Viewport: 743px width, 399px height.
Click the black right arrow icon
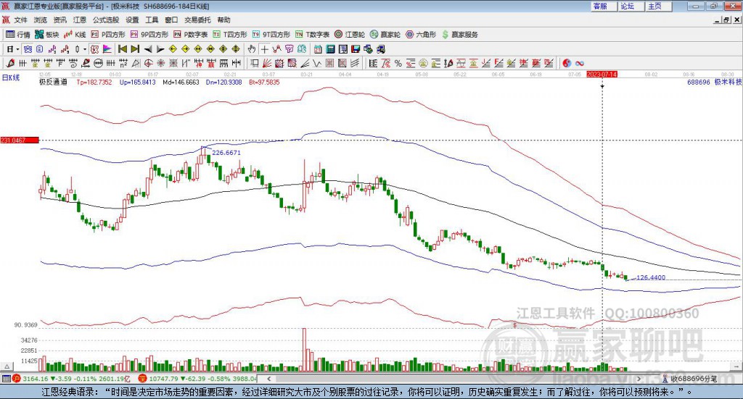[x=160, y=49]
